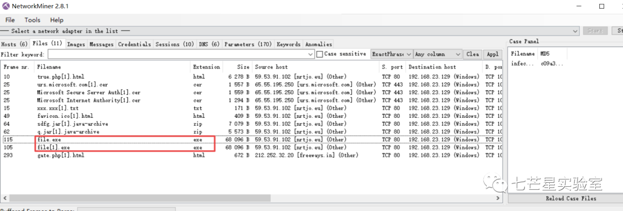This screenshot has width=623, height=211.
Task: Open the File menu
Action: point(10,20)
